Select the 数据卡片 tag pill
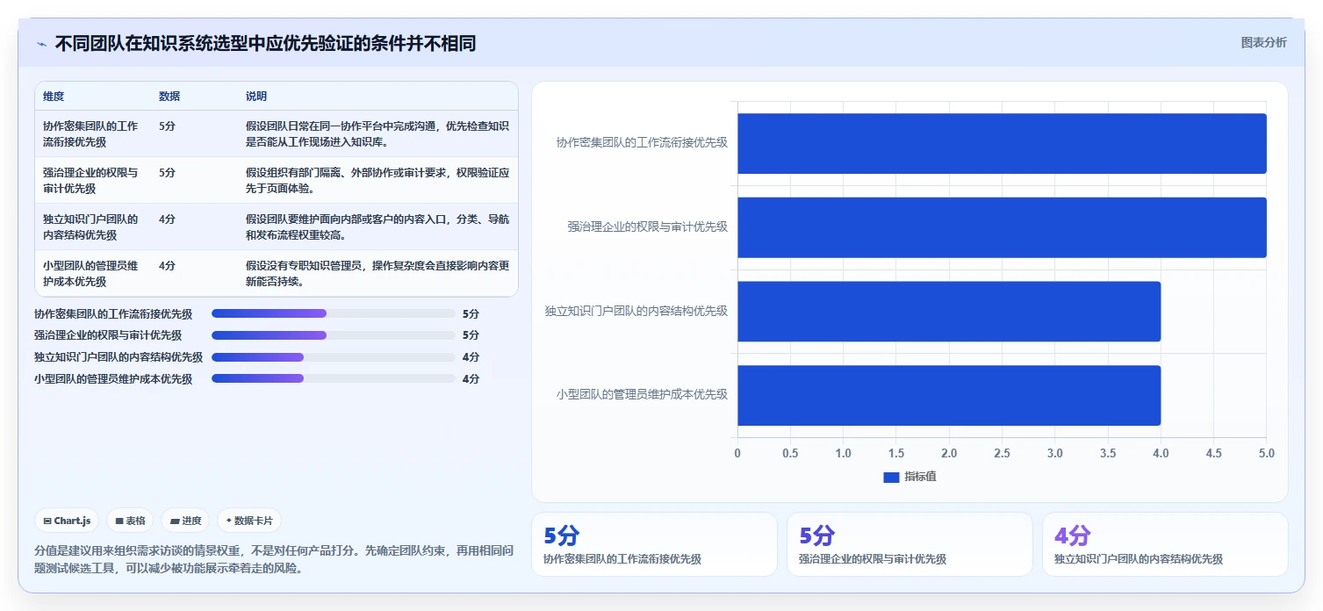 point(249,521)
